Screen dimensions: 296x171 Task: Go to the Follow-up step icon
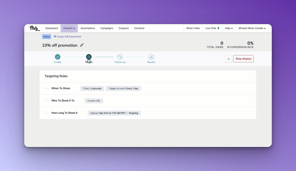coord(120,57)
